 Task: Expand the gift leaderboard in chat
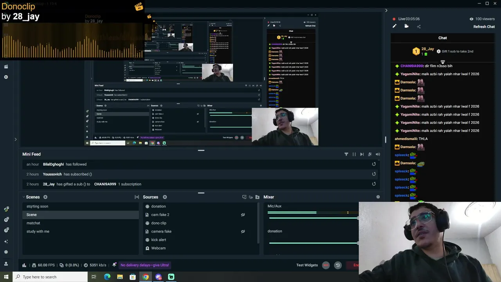point(443,62)
